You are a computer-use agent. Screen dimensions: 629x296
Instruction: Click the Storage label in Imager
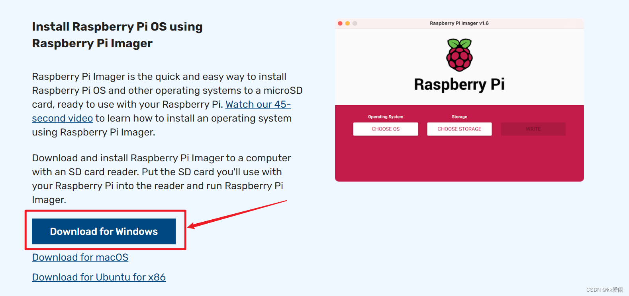tap(459, 117)
